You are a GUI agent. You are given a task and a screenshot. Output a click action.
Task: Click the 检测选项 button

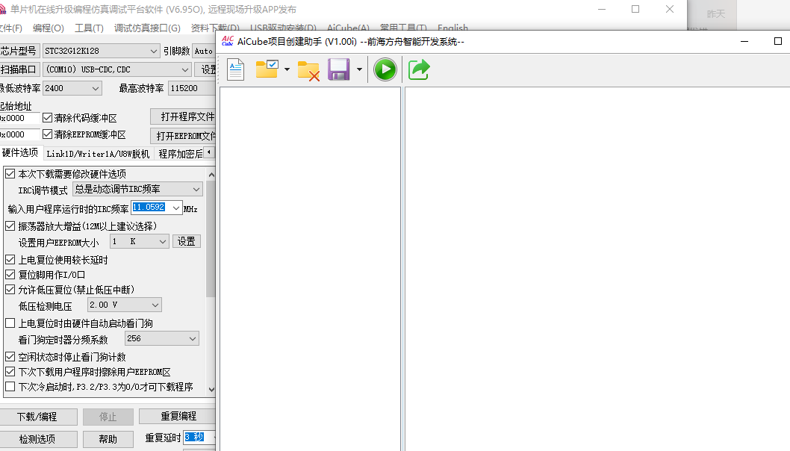coord(37,439)
